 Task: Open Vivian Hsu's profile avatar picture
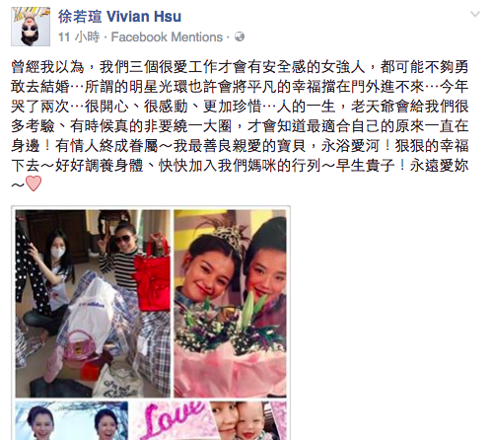[31, 27]
